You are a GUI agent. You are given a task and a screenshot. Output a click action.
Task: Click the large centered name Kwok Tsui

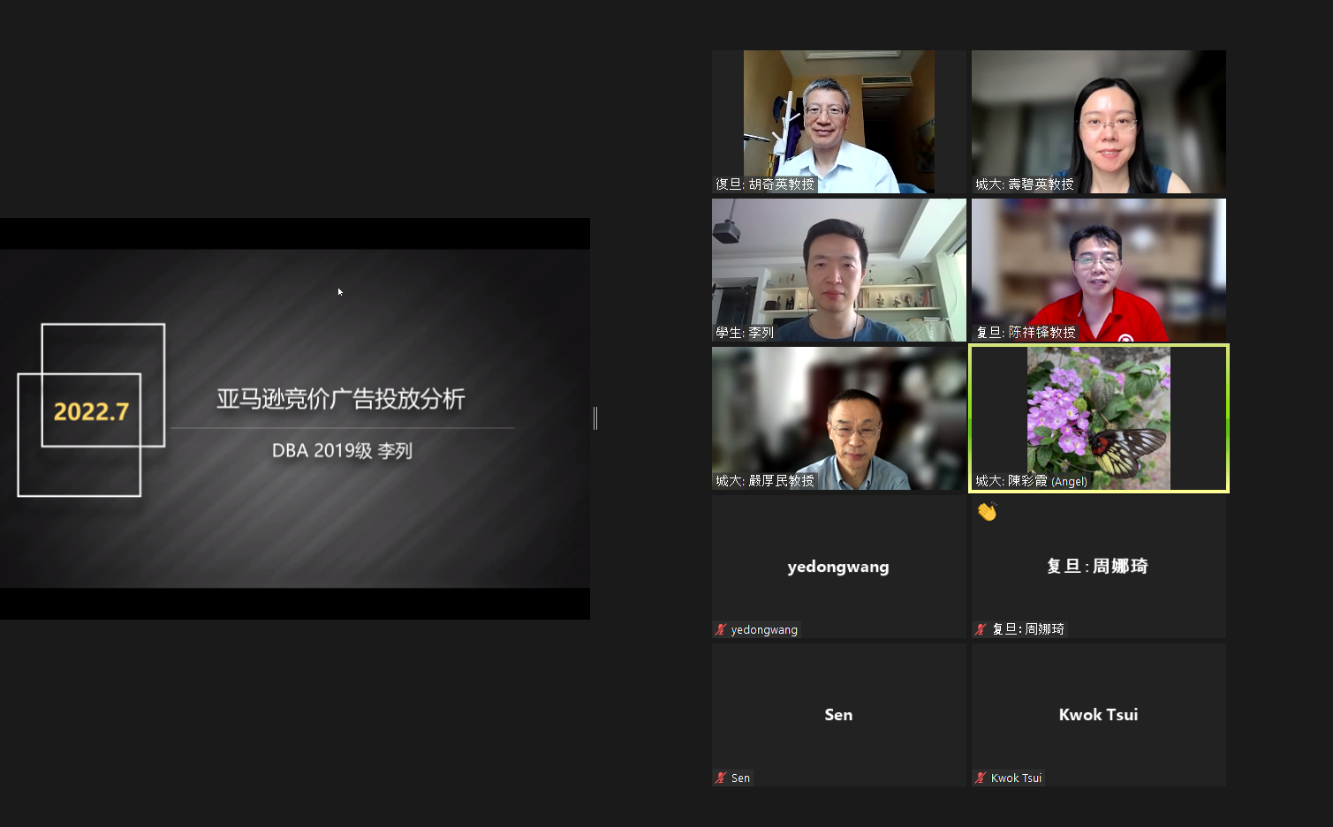tap(1098, 715)
